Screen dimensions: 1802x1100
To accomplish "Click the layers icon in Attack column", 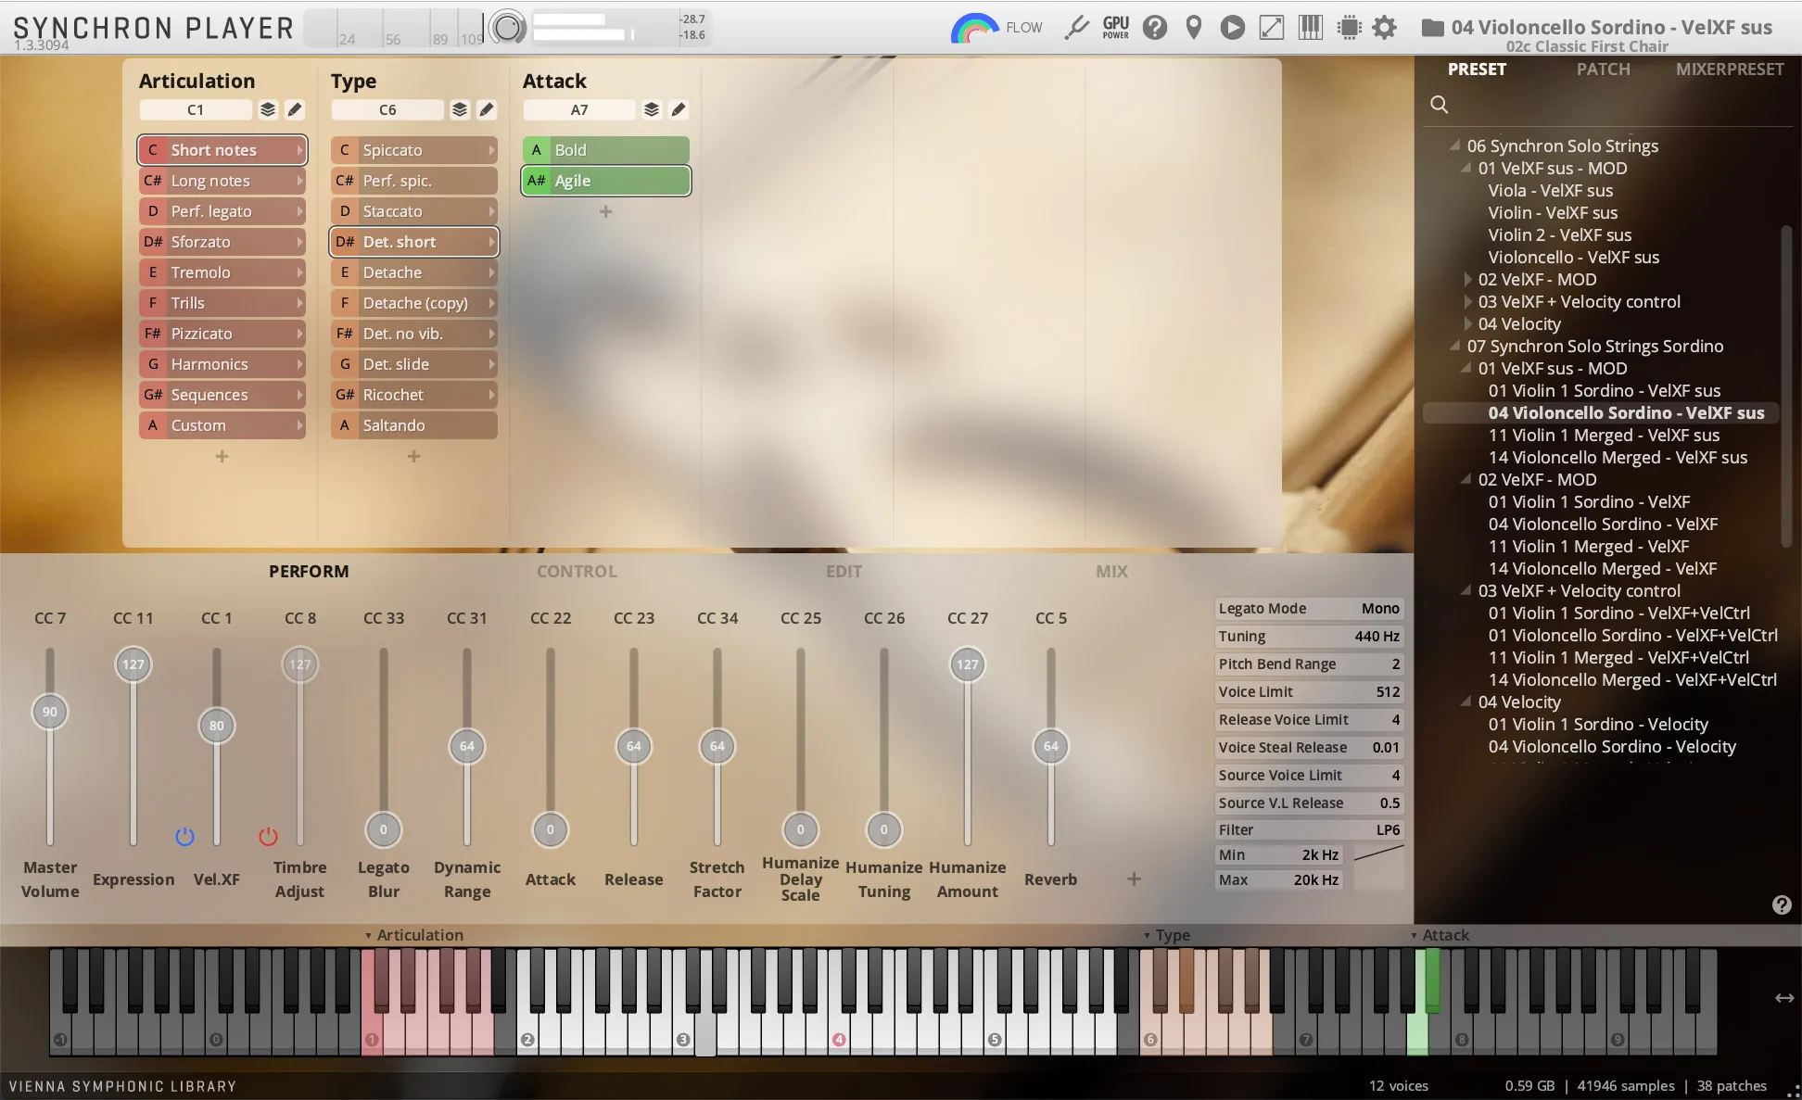I will pyautogui.click(x=652, y=109).
